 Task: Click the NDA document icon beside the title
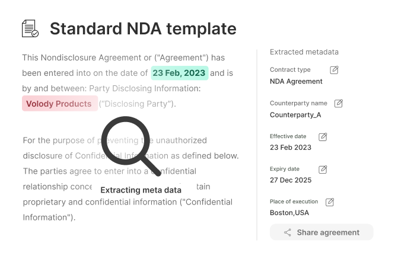tap(30, 28)
